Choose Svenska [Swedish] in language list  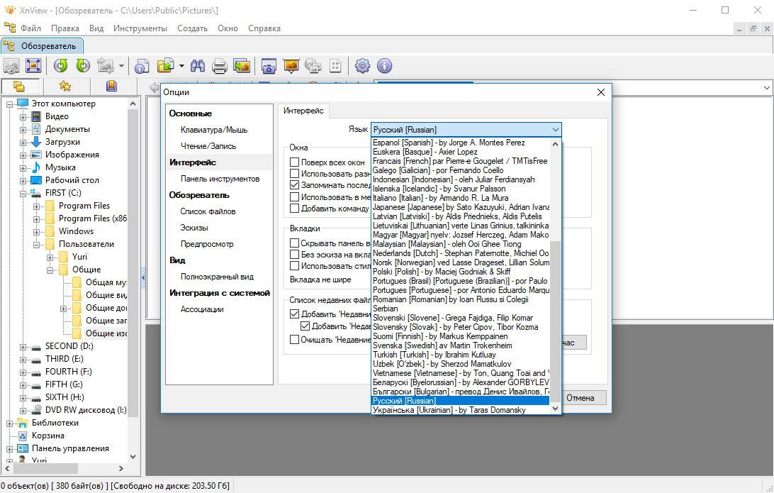click(x=460, y=345)
